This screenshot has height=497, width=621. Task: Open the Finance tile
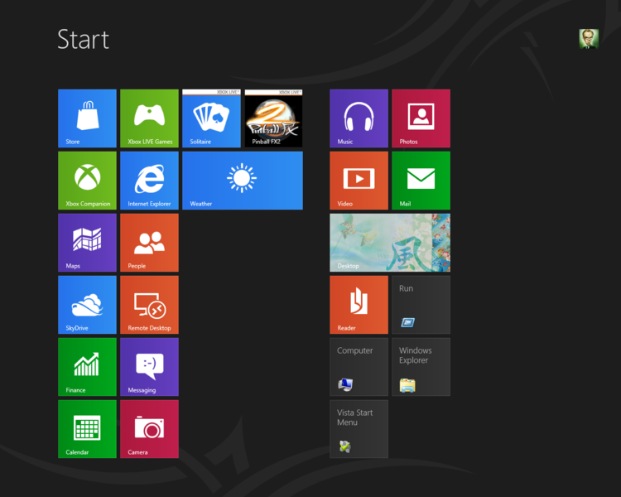coord(87,367)
